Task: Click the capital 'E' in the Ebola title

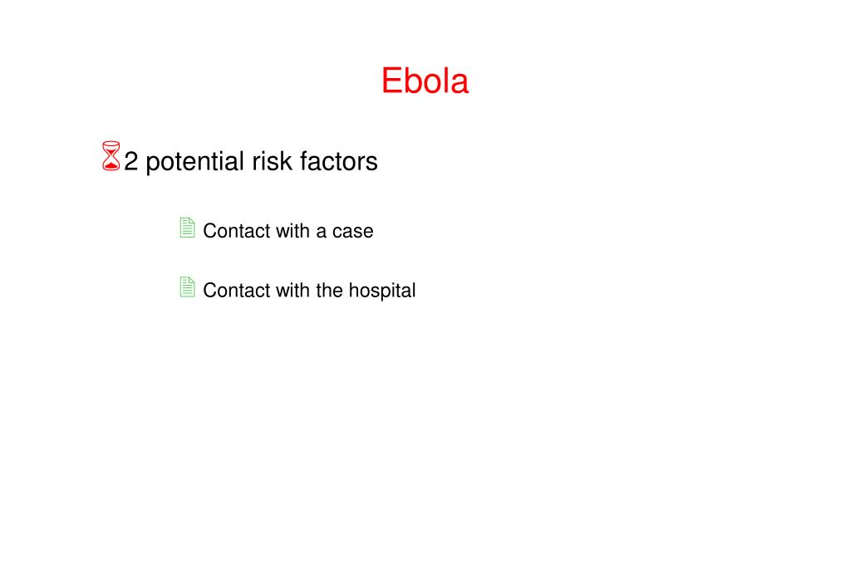Action: tap(391, 81)
